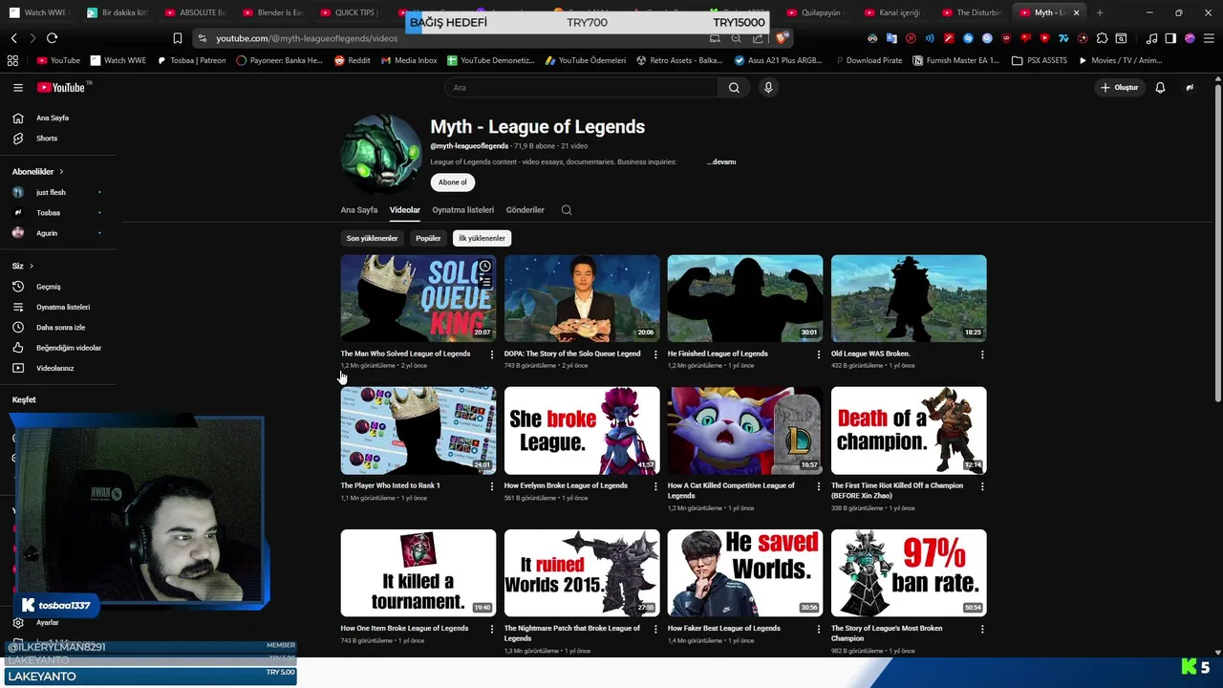Open He saved Worlds thumbnail
Viewport: 1223px width, 688px height.
point(745,572)
